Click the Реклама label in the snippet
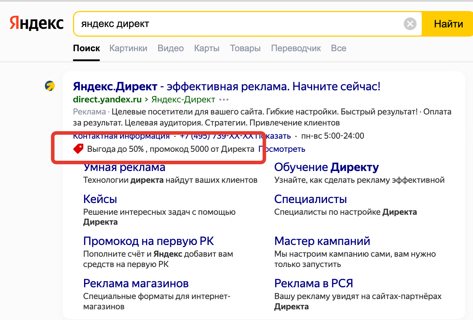Screen dimensions: 473x320 tap(89, 112)
